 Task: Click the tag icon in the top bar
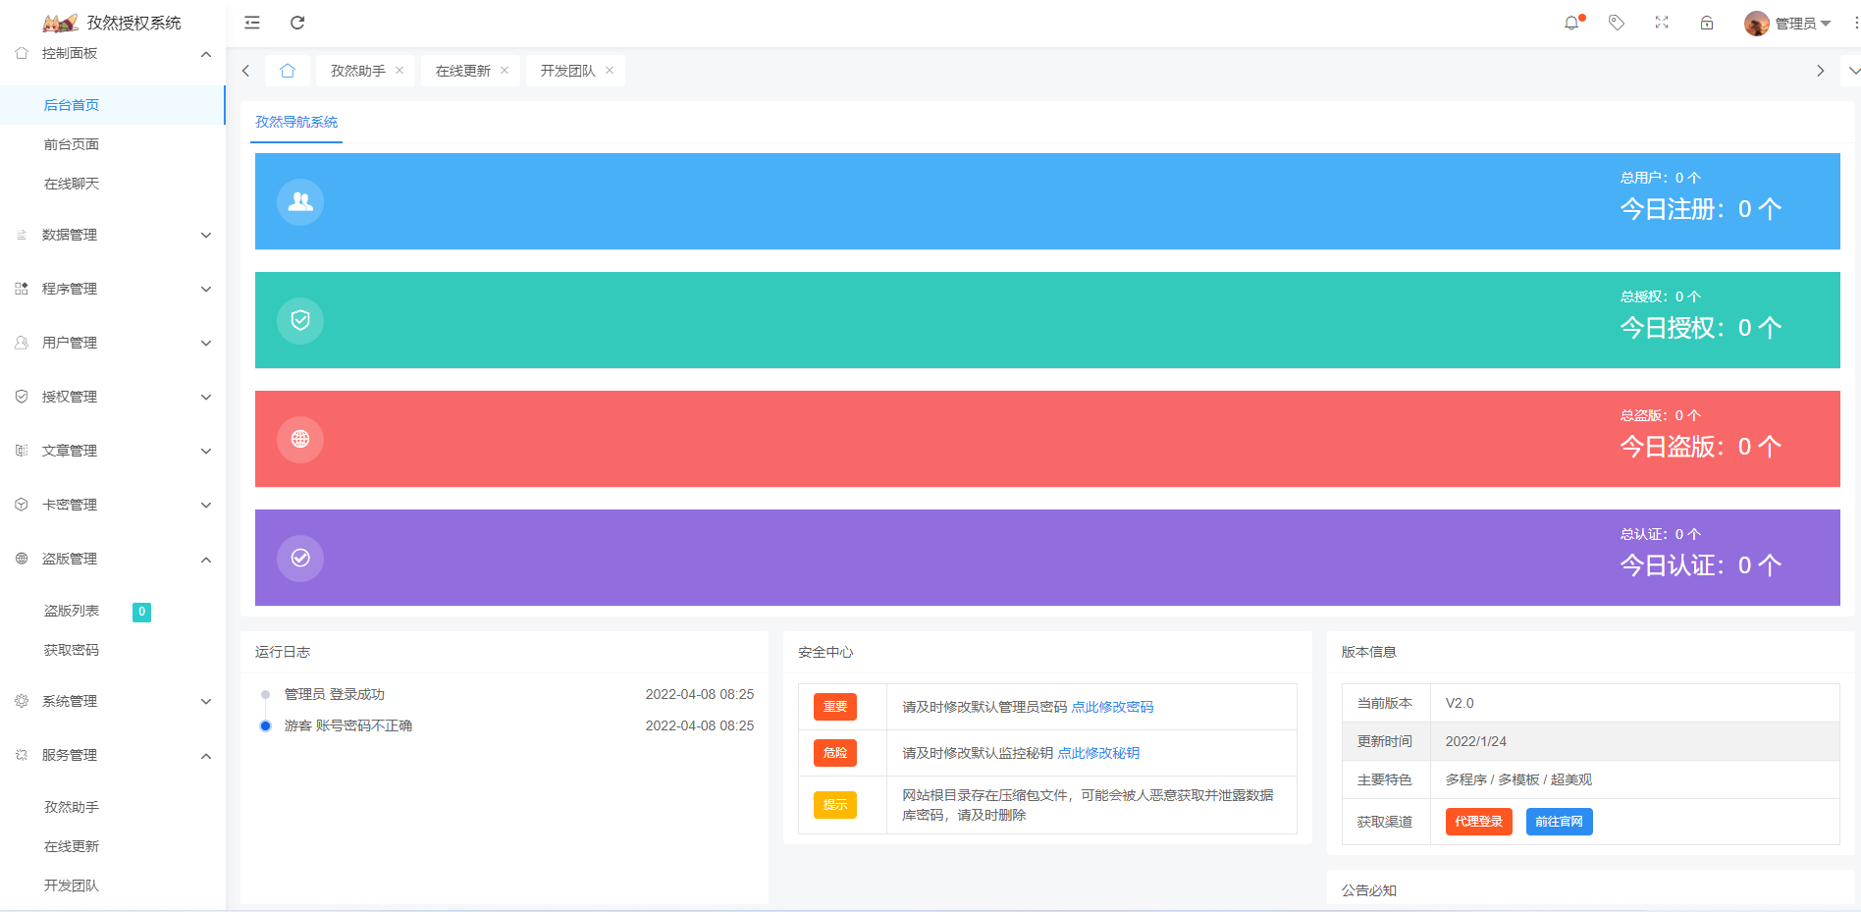click(x=1616, y=23)
